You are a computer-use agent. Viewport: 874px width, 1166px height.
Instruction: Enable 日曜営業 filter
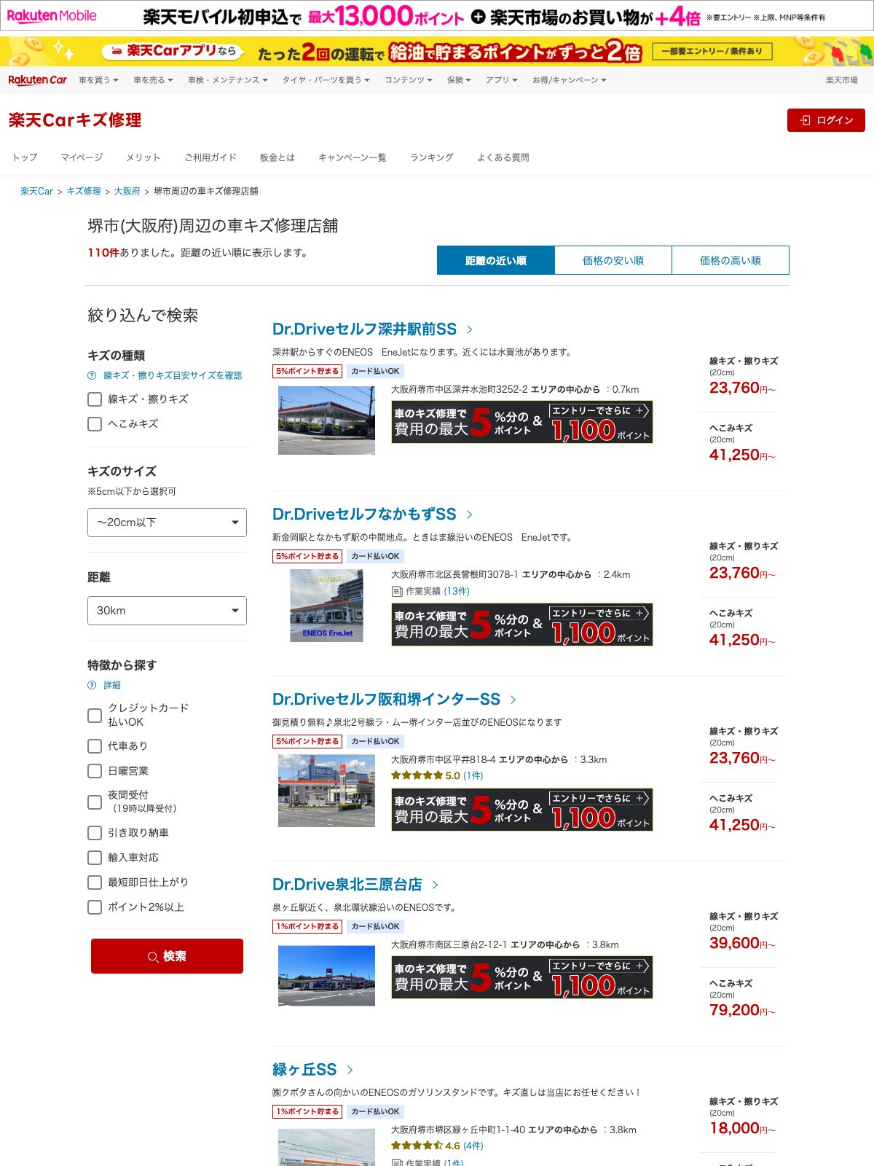point(95,771)
